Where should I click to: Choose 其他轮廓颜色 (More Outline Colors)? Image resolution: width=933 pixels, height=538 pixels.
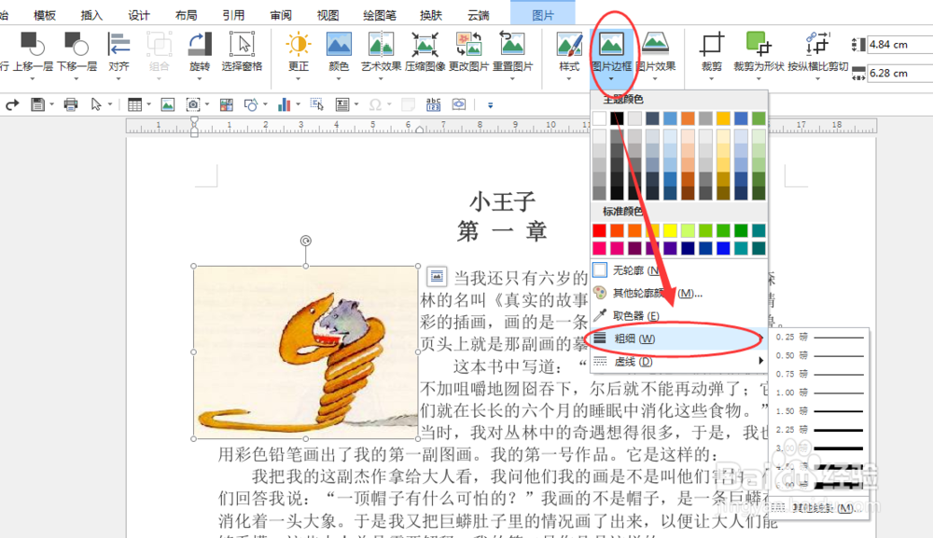coord(678,293)
